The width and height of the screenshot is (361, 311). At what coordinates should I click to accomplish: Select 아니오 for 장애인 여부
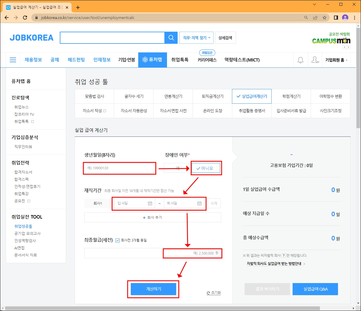206,168
